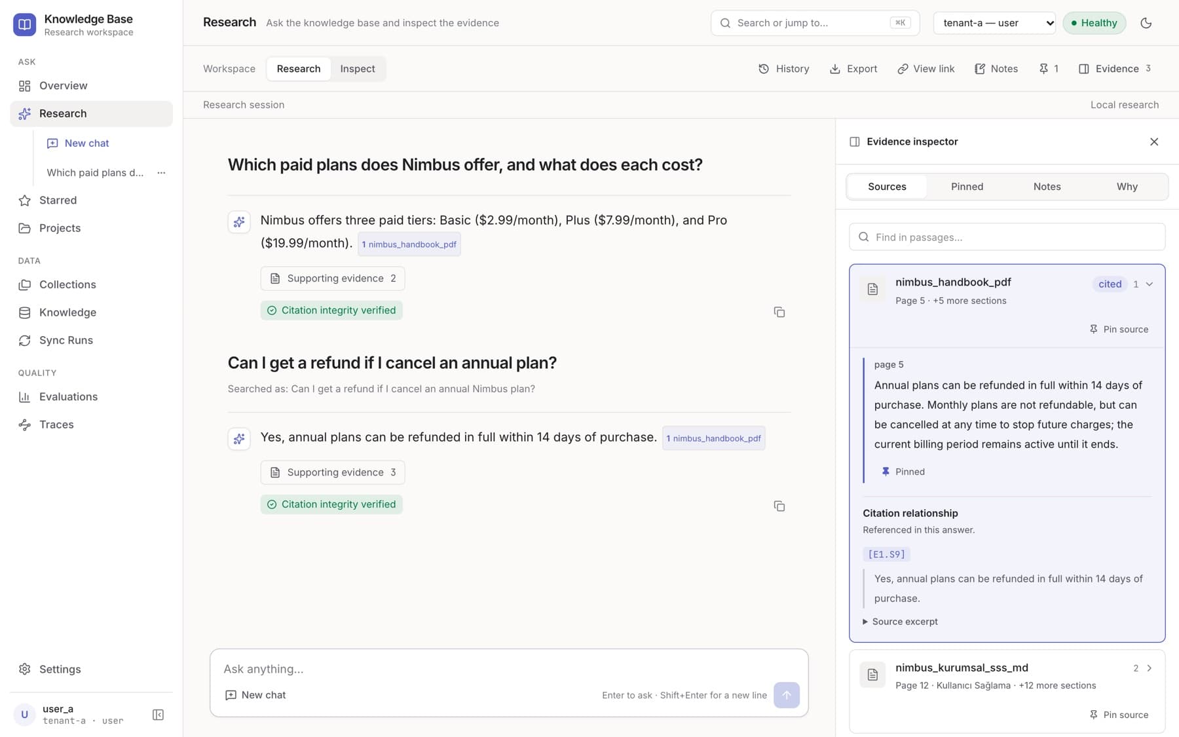Open options menu for the saved chat
The height and width of the screenshot is (737, 1179).
point(161,173)
